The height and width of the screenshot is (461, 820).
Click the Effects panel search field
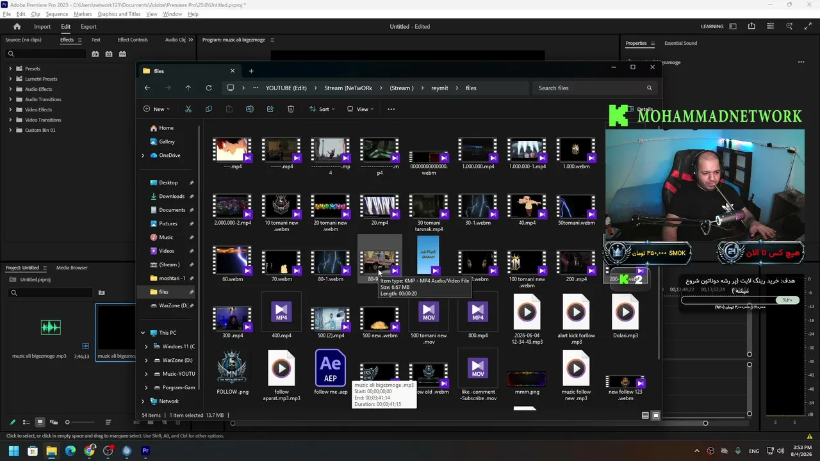pyautogui.click(x=45, y=54)
